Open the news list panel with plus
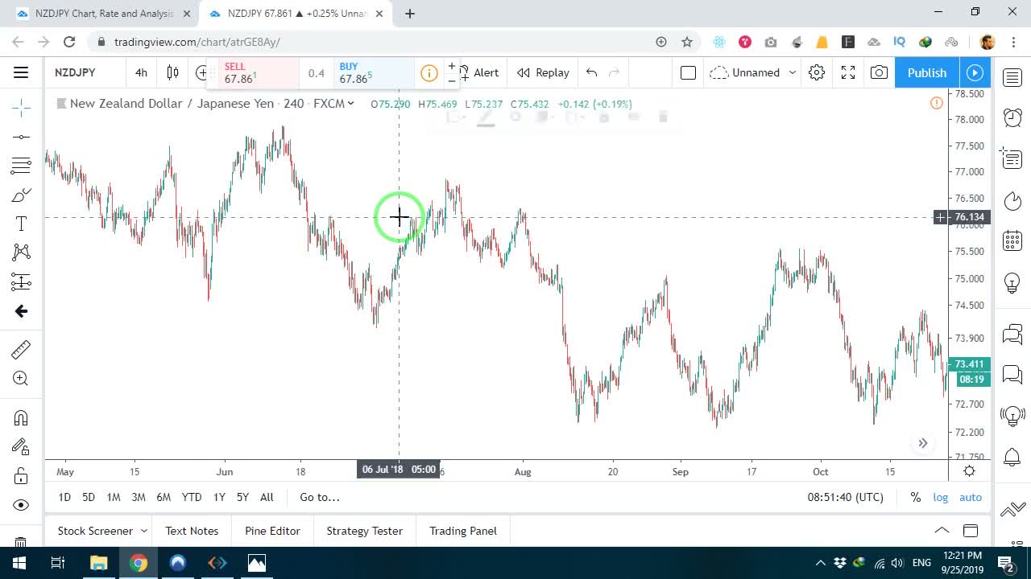 pyautogui.click(x=1012, y=158)
